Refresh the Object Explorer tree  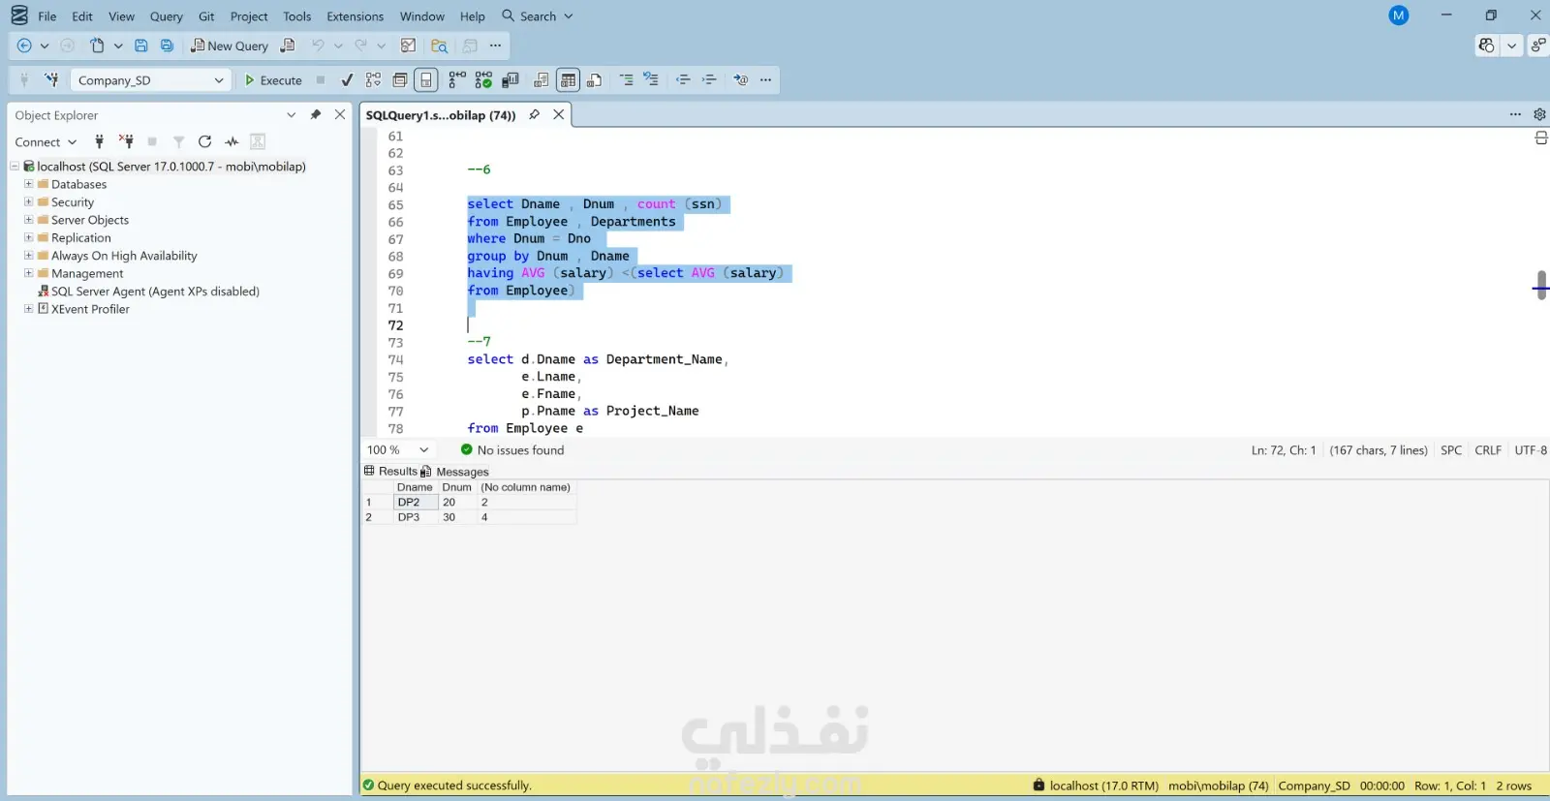tap(204, 142)
